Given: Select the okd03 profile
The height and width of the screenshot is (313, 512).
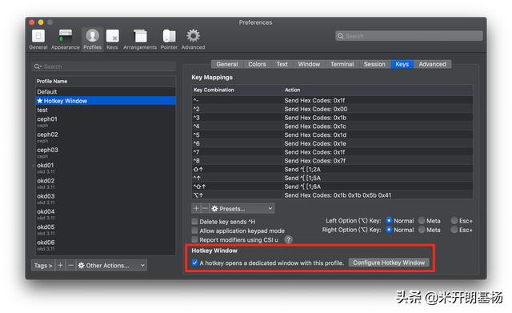Looking at the screenshot, I should click(105, 199).
